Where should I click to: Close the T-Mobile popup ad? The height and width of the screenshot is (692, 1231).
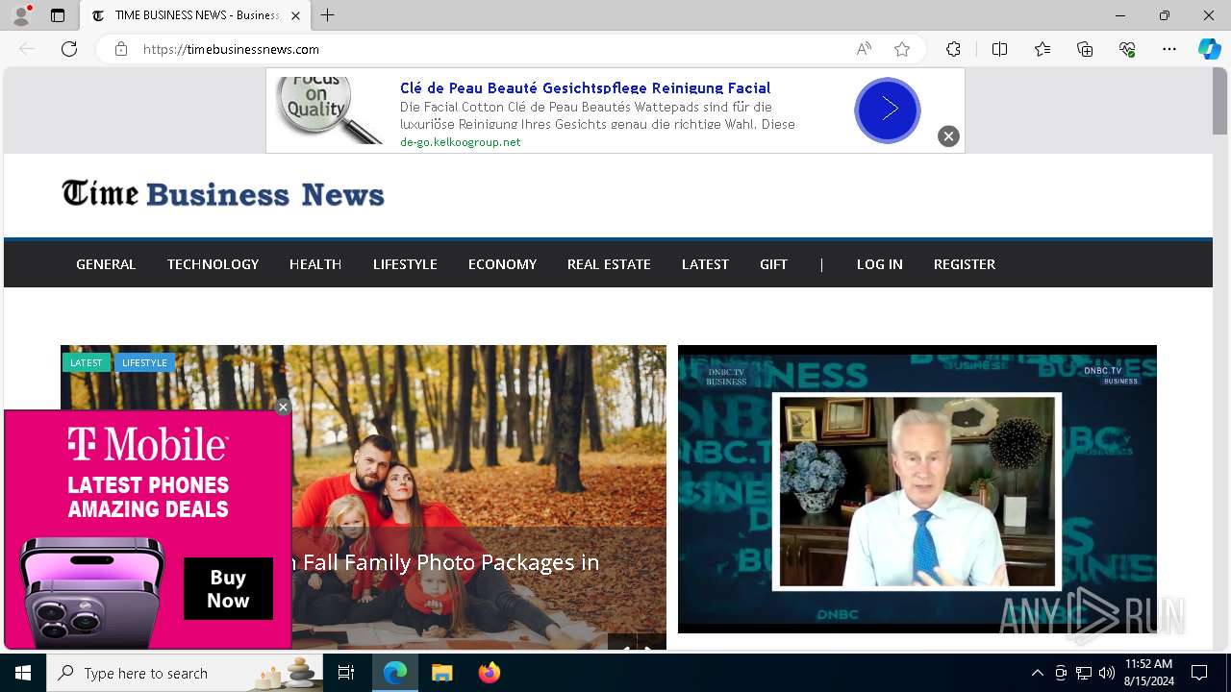tap(283, 408)
